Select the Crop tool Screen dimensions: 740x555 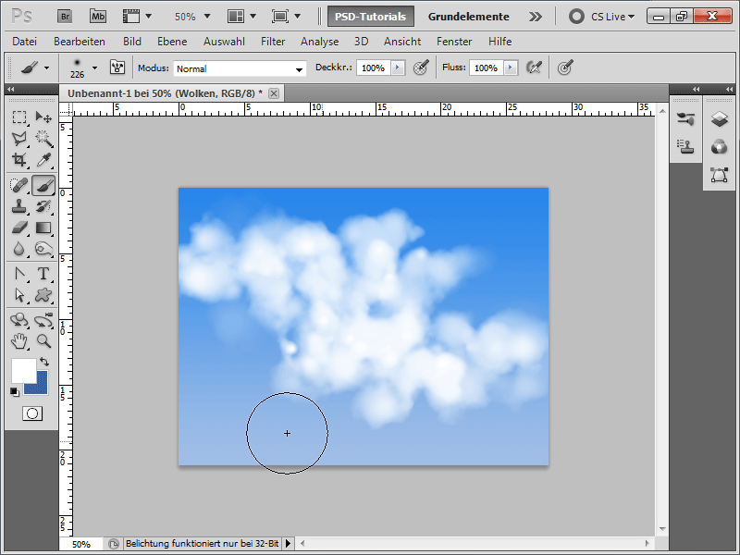point(19,159)
